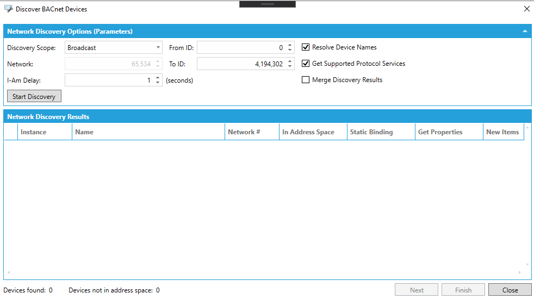Image resolution: width=534 pixels, height=299 pixels.
Task: Decrement the To ID spinner
Action: tap(290, 67)
